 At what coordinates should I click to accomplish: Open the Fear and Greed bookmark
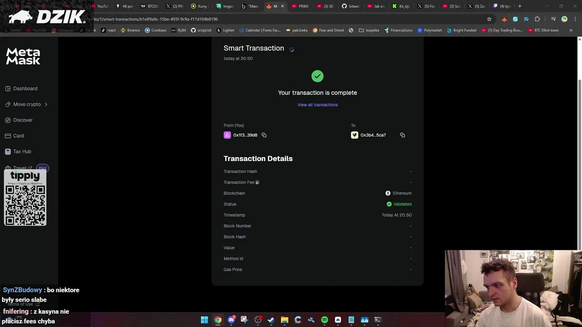pos(328,30)
